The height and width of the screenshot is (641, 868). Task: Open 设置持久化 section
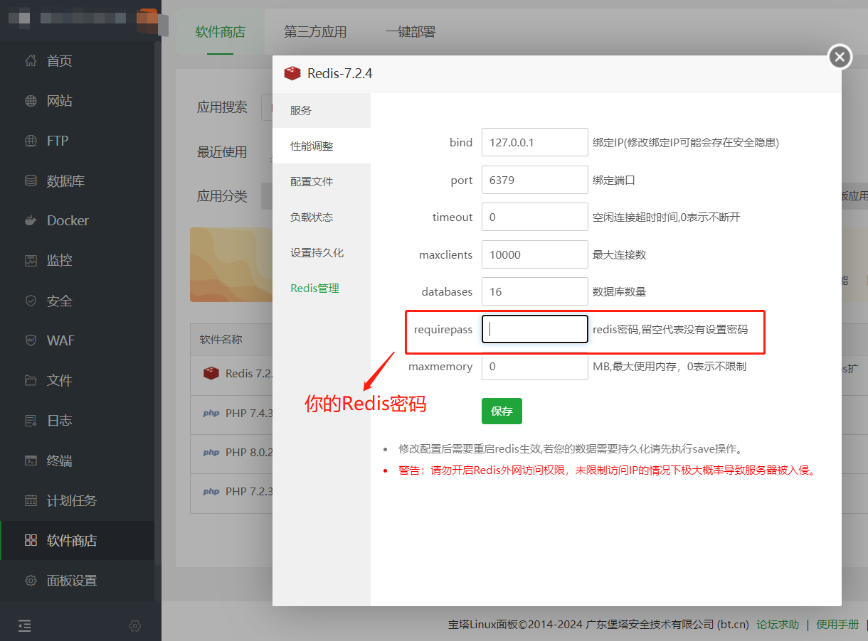[x=322, y=252]
